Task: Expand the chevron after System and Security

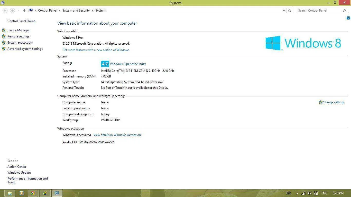Action: click(93, 11)
